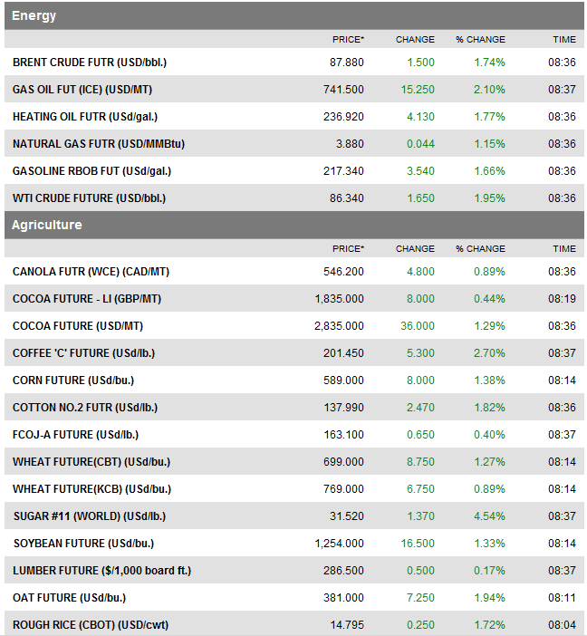Select the Energy section header
This screenshot has width=587, height=636.
(34, 15)
